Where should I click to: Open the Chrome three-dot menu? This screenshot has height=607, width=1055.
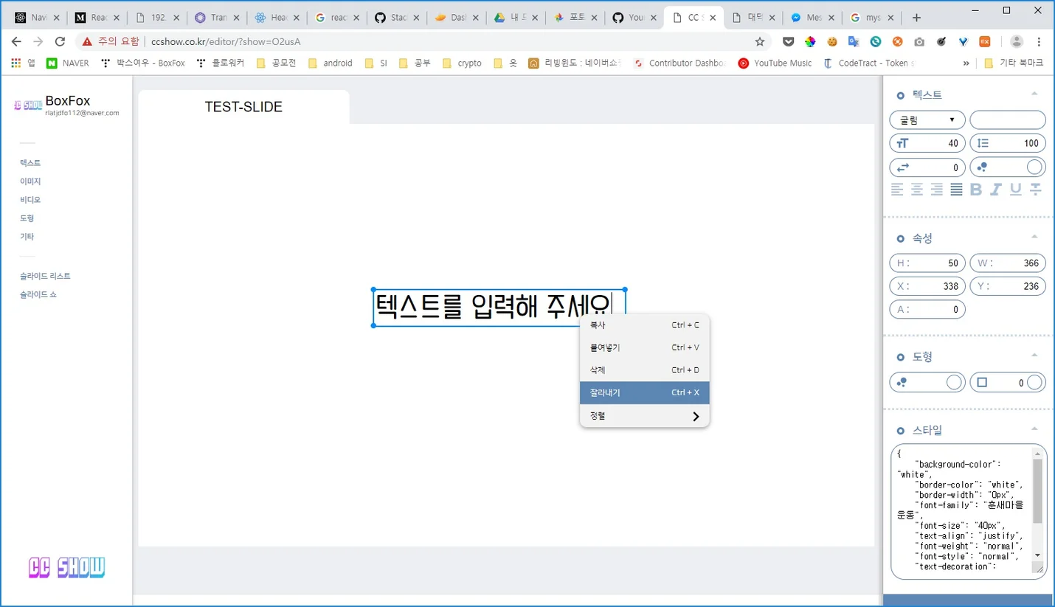1040,42
